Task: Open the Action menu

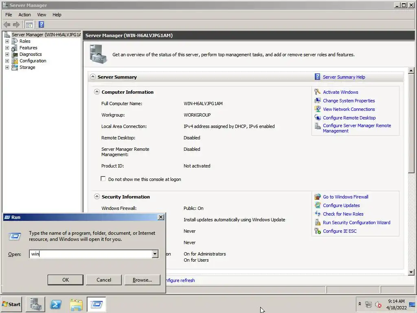Action: [24, 15]
